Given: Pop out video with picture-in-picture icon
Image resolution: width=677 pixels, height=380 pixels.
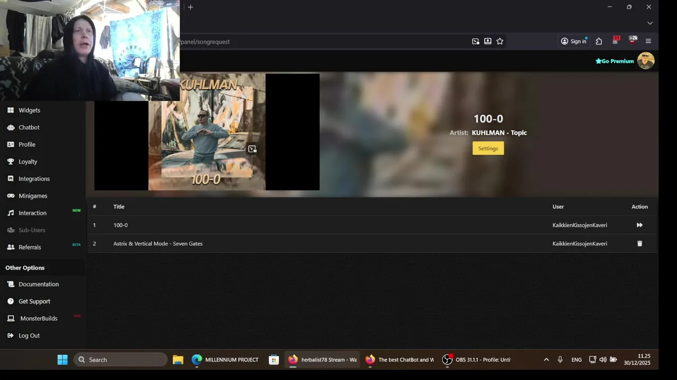Looking at the screenshot, I should (252, 149).
